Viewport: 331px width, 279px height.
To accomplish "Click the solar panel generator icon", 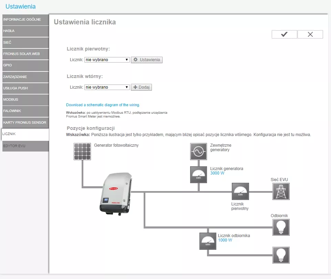I will (x=82, y=152).
